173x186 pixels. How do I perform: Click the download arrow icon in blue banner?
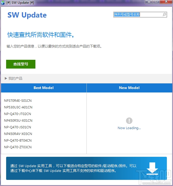pos(152,168)
